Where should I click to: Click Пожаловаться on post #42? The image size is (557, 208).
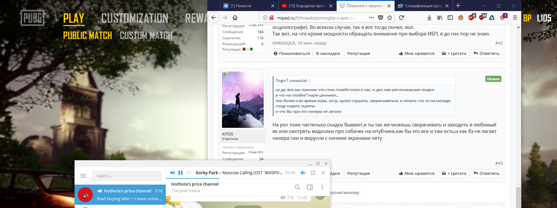coord(292,53)
